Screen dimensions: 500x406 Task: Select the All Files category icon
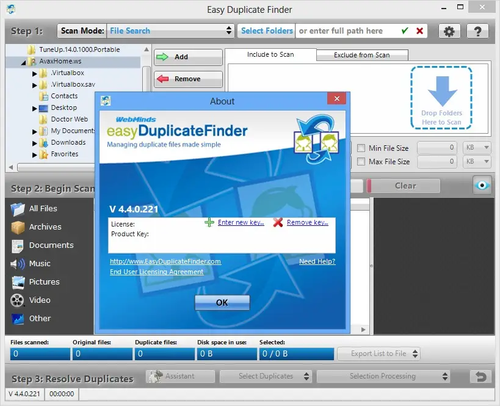pyautogui.click(x=18, y=209)
